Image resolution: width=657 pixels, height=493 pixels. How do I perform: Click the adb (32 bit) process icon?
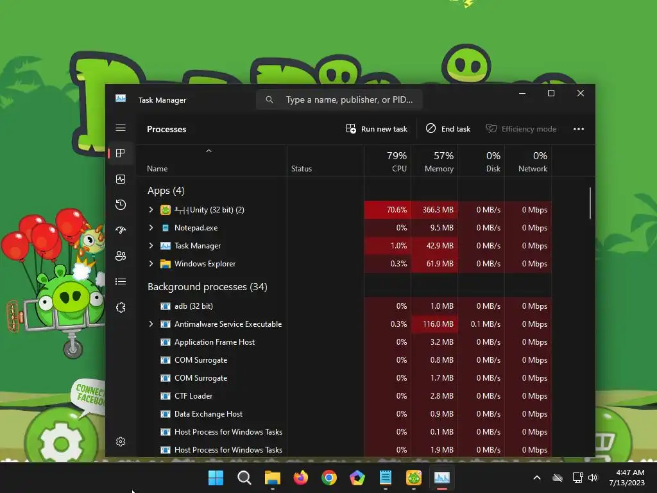pos(166,306)
